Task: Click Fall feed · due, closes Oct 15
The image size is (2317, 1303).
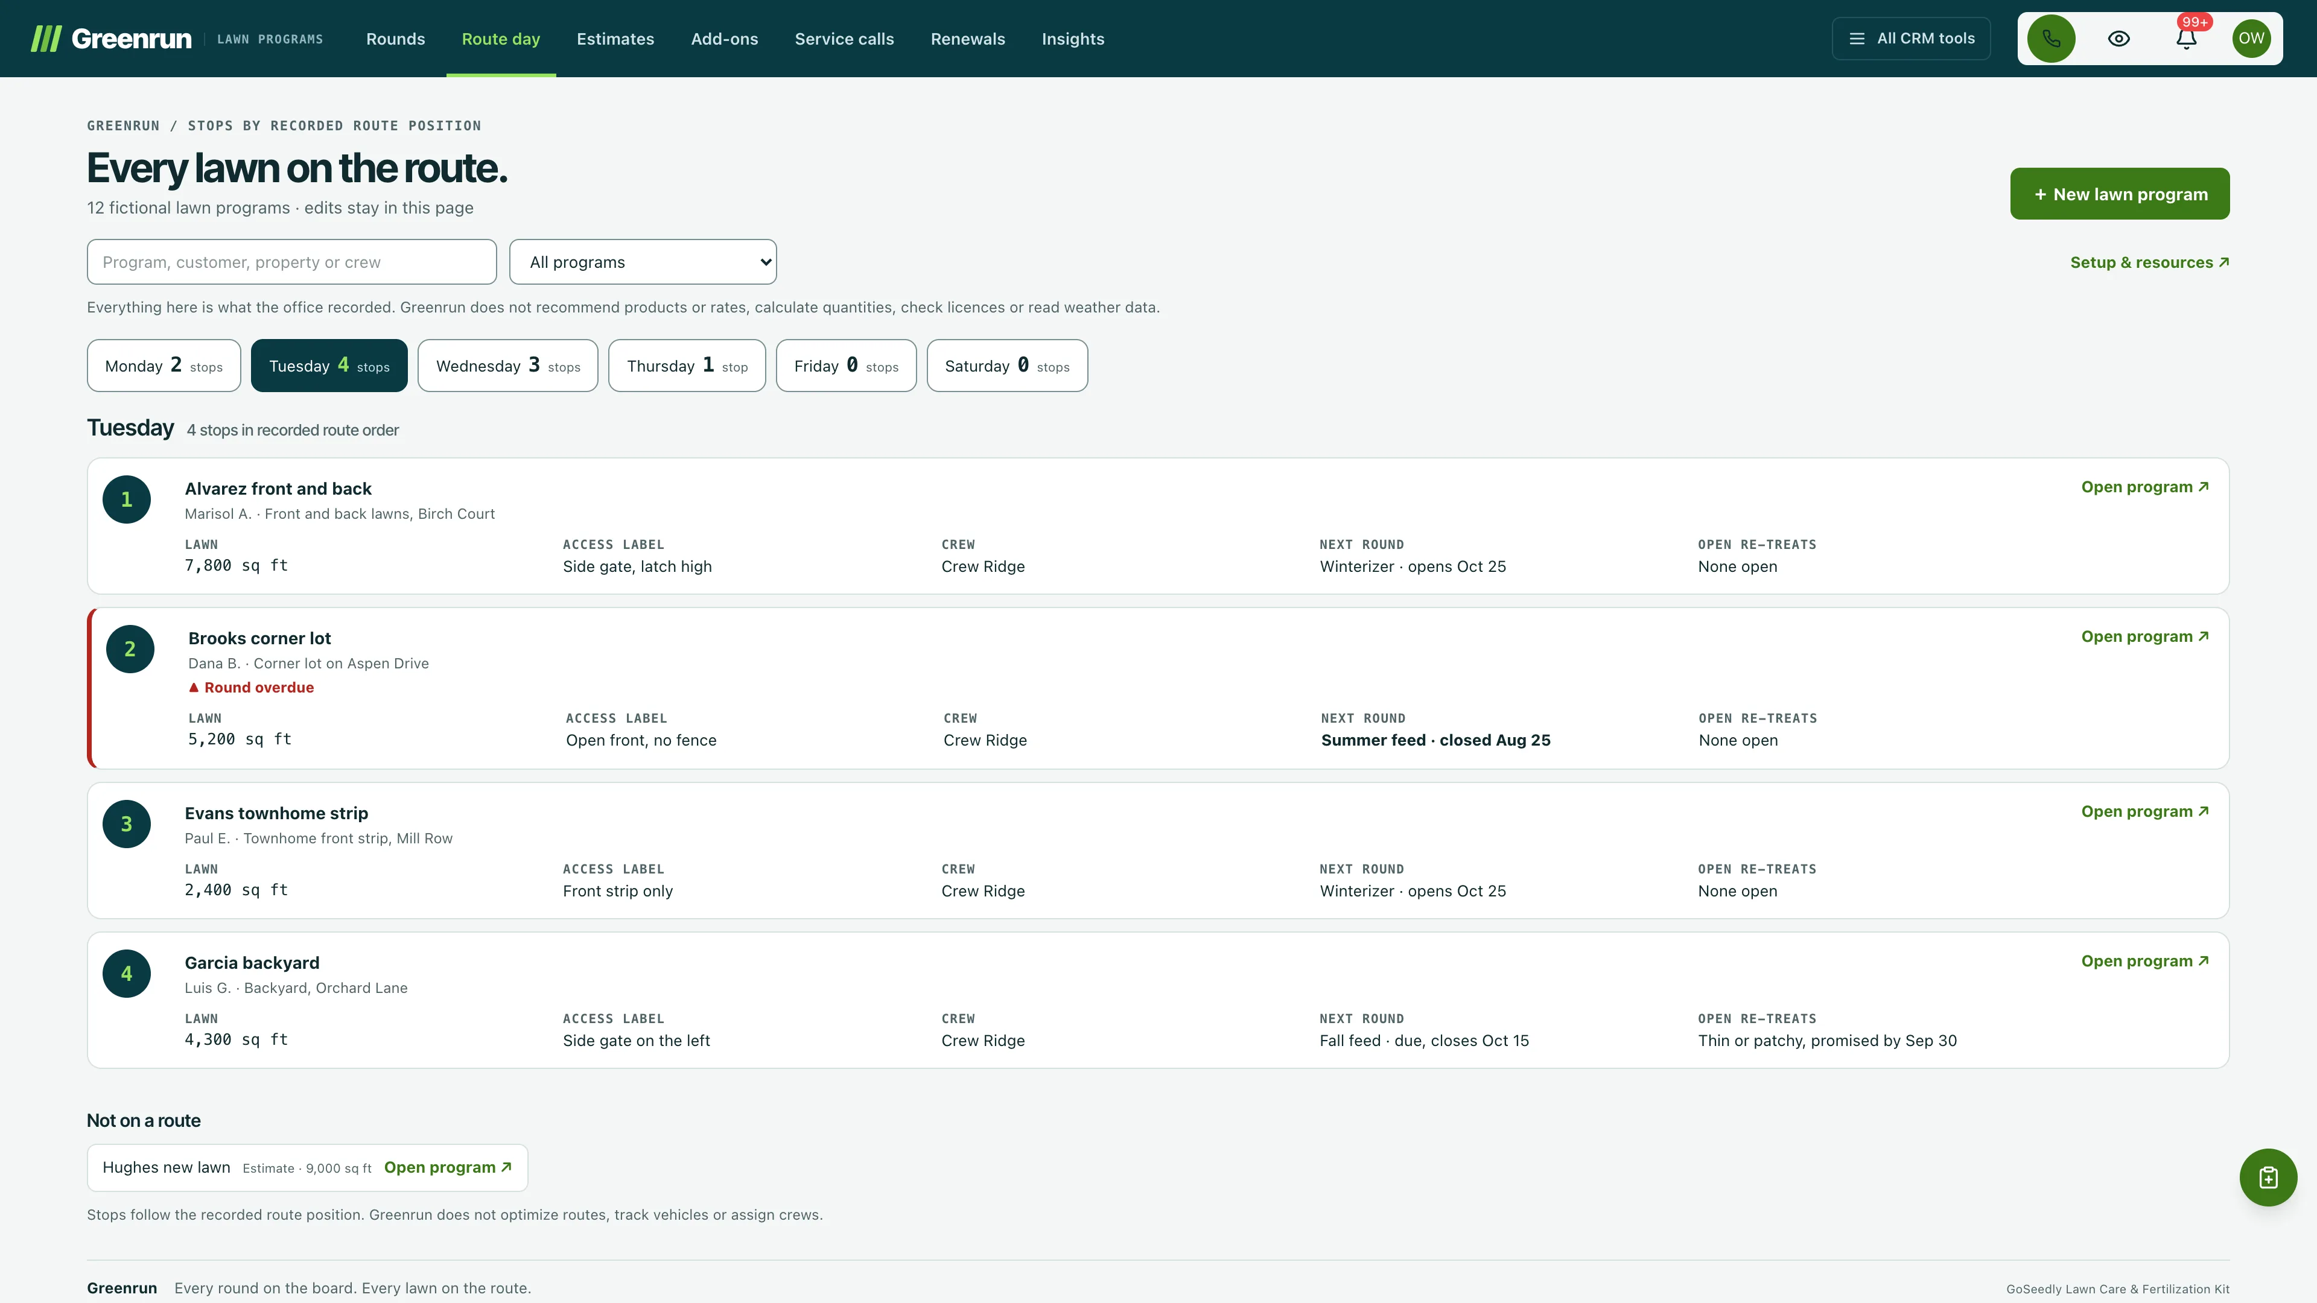Action: (x=1424, y=1041)
